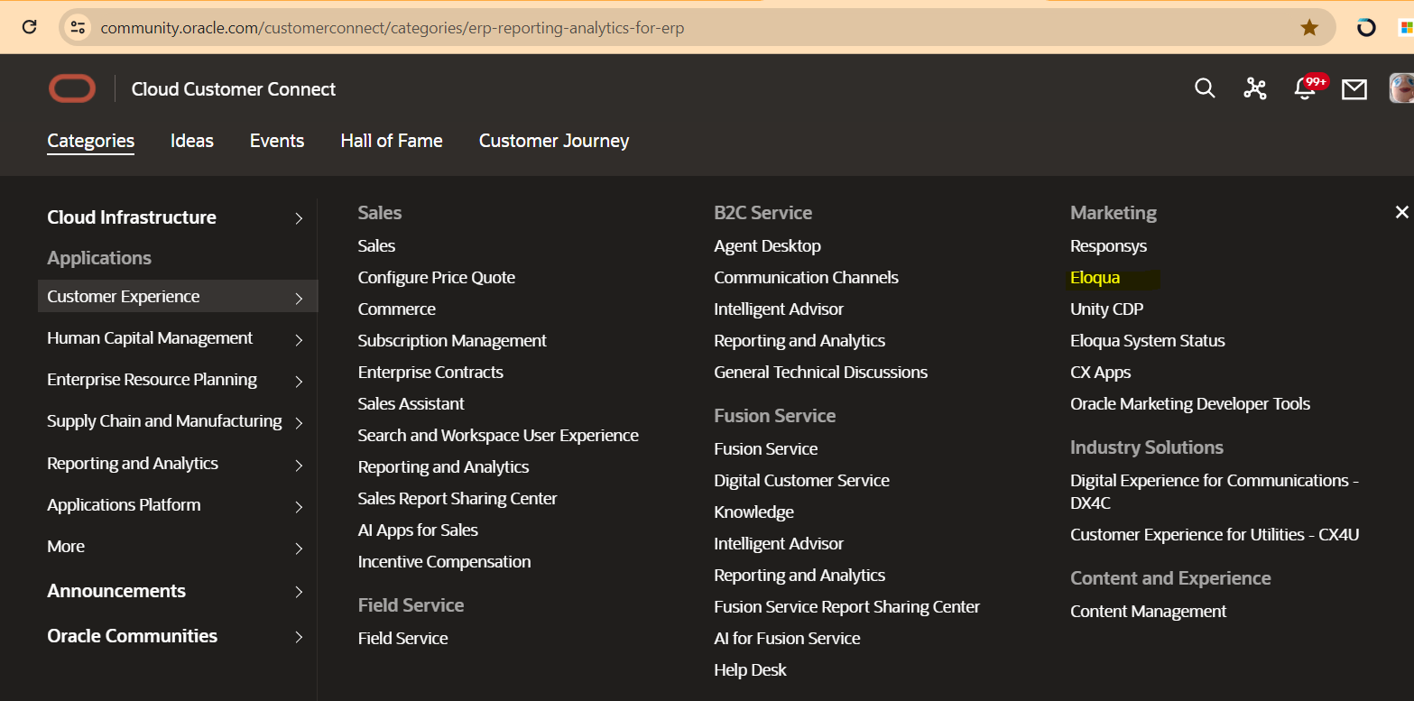Expand the More chevron
The width and height of the screenshot is (1414, 701).
[299, 548]
